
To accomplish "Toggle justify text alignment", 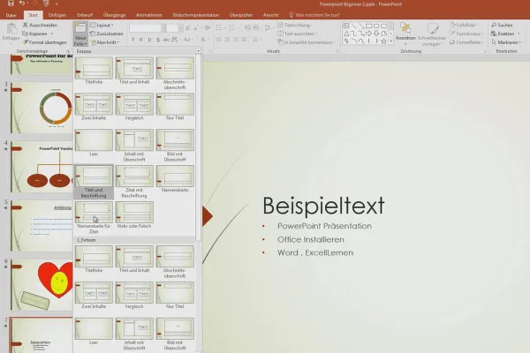I will pos(244,40).
